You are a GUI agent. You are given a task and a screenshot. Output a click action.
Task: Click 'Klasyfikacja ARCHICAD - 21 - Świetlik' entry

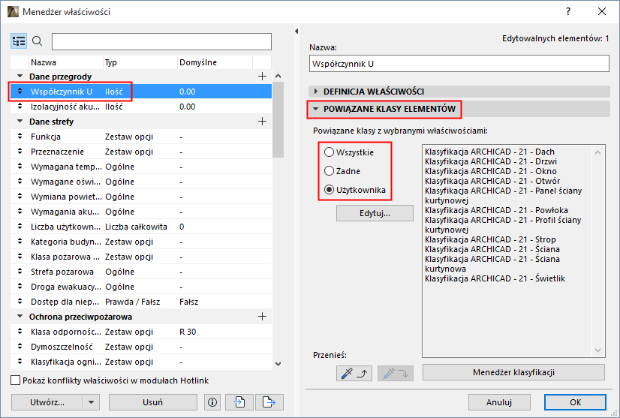tap(495, 278)
